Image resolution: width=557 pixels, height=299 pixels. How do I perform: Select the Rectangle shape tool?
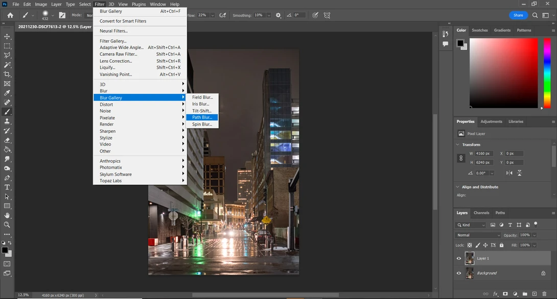[x=7, y=206]
